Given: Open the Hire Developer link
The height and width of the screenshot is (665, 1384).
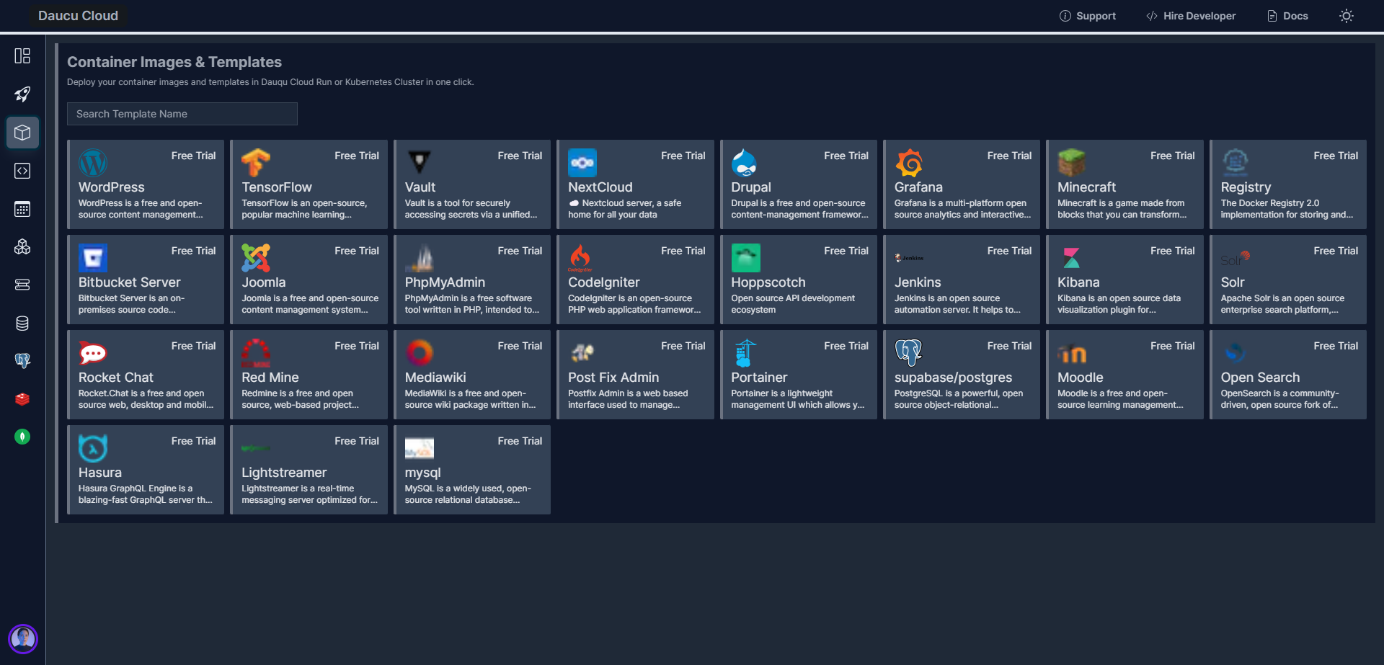Looking at the screenshot, I should [1191, 16].
